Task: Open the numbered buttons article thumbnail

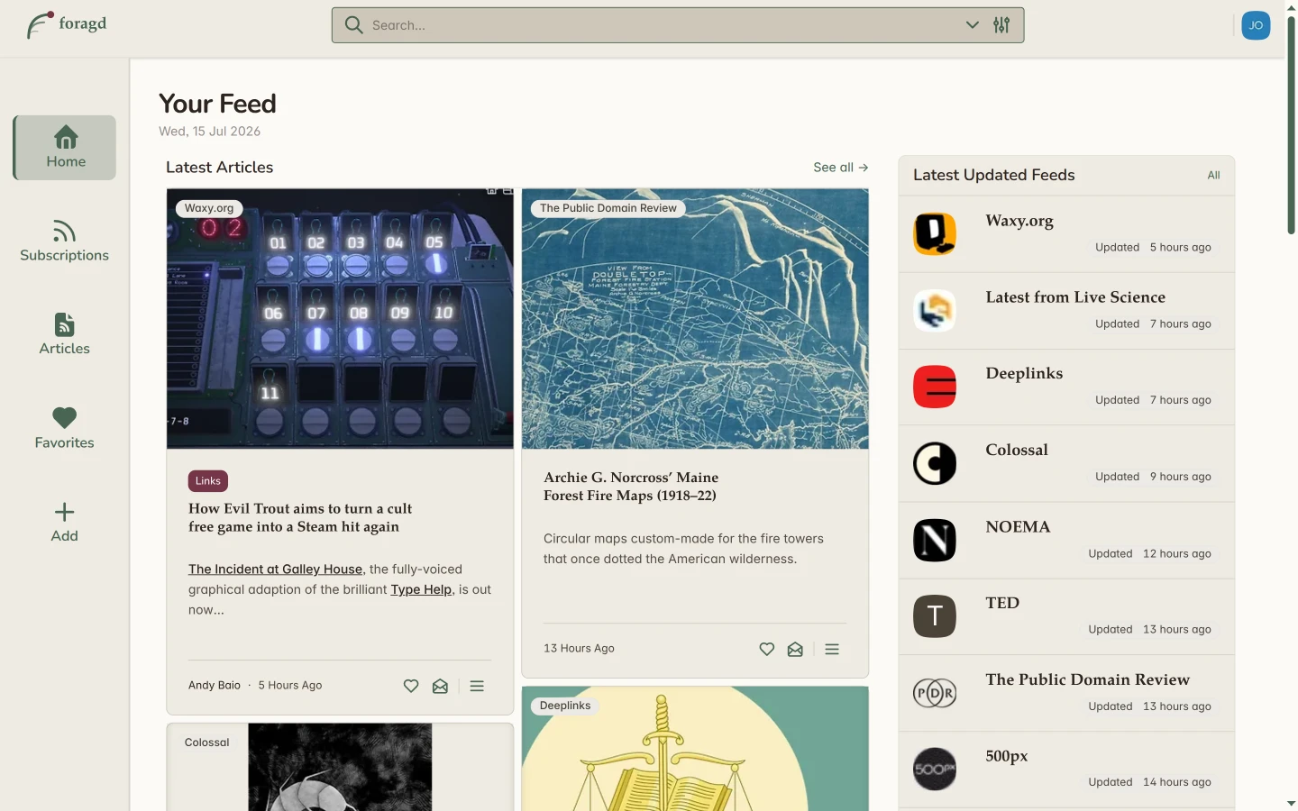Action: tap(340, 319)
